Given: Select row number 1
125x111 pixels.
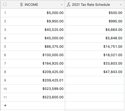Looking at the screenshot, I should click(x=5, y=13).
